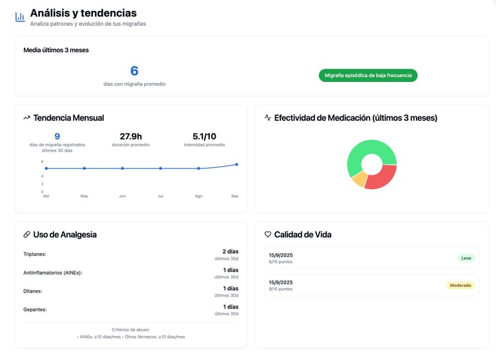Click the Analiza patrones y evolución subtitle
This screenshot has height=354, width=496.
(88, 24)
